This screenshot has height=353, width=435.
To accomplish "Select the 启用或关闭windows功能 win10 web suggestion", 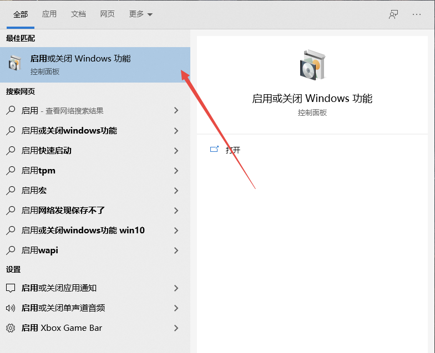I will coord(83,231).
